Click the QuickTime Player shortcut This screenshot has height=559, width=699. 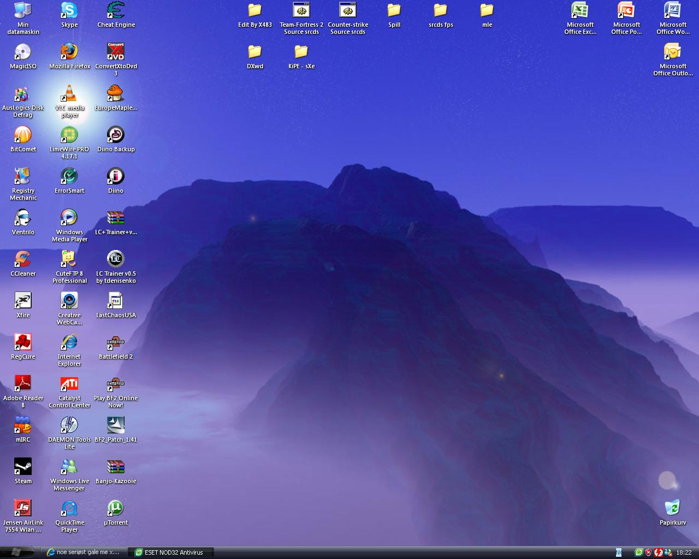coord(69,516)
